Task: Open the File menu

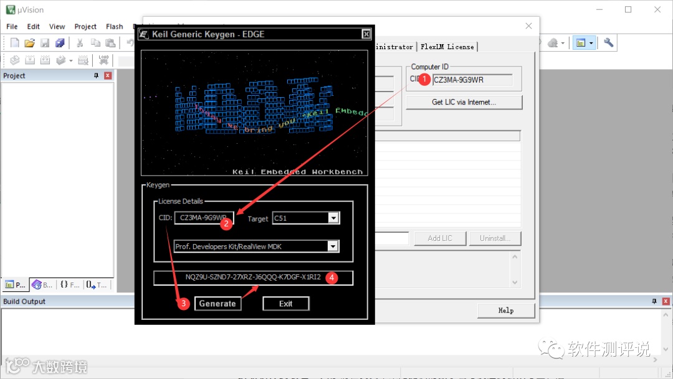Action: pos(12,26)
